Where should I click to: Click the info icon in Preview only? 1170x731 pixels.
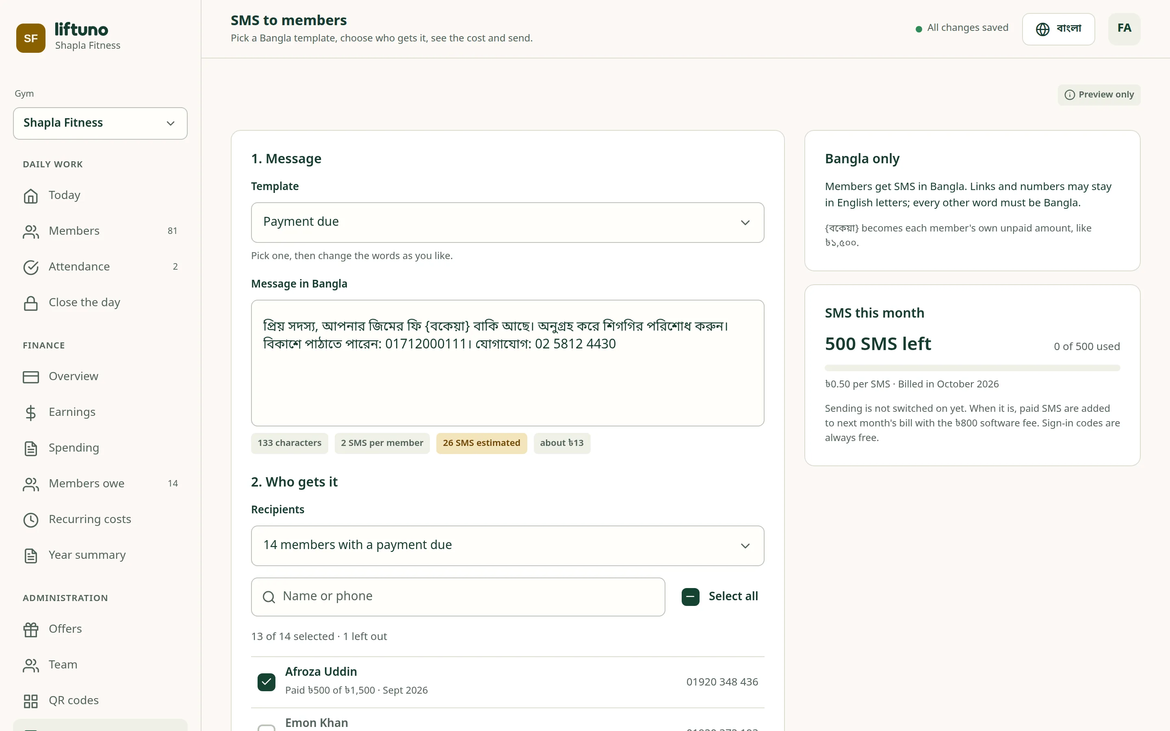(x=1070, y=95)
